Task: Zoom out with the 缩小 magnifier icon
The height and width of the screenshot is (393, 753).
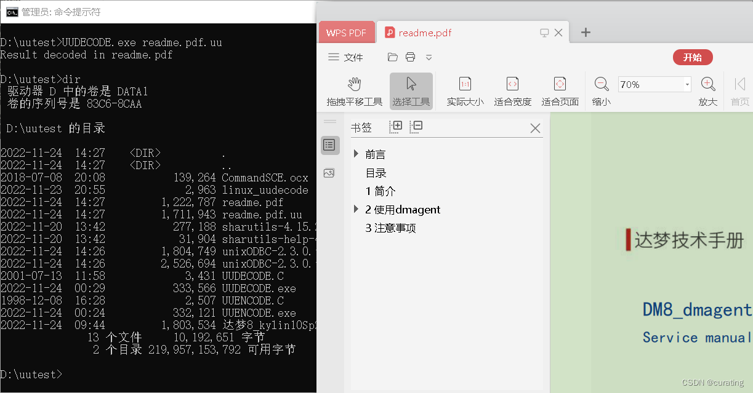Action: click(601, 84)
